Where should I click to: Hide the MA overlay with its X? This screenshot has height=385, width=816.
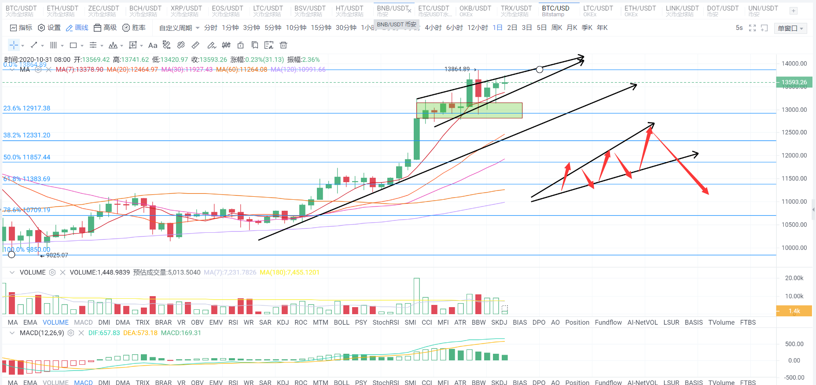[x=48, y=70]
